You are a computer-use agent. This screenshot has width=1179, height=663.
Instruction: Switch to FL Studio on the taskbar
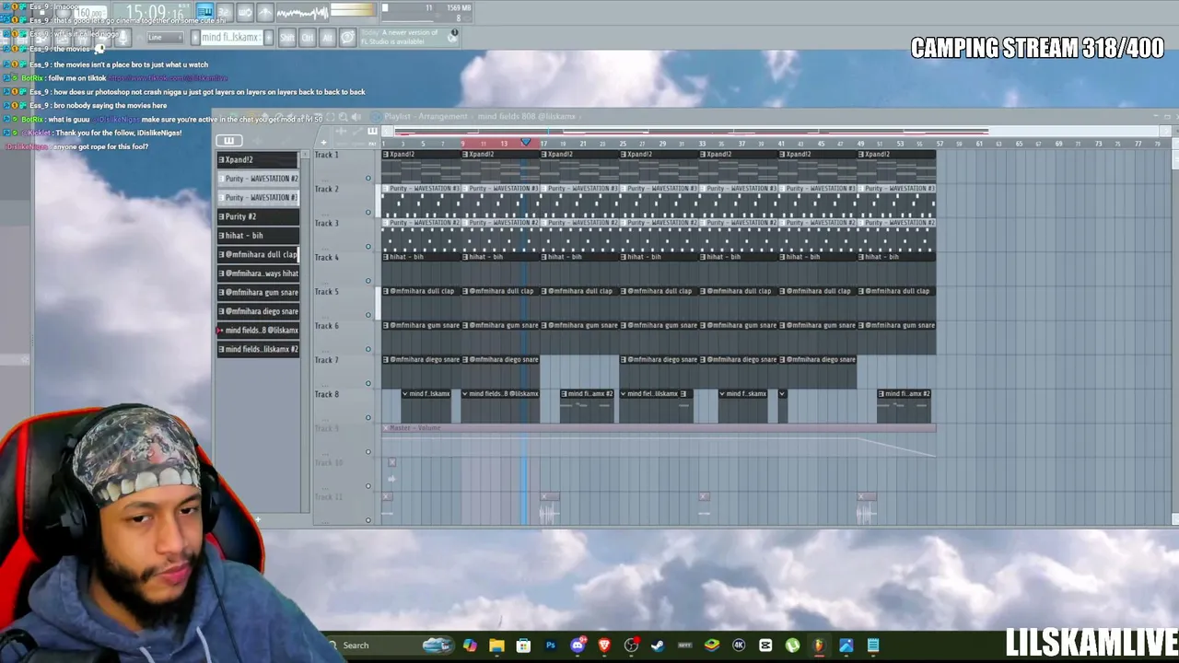[819, 646]
